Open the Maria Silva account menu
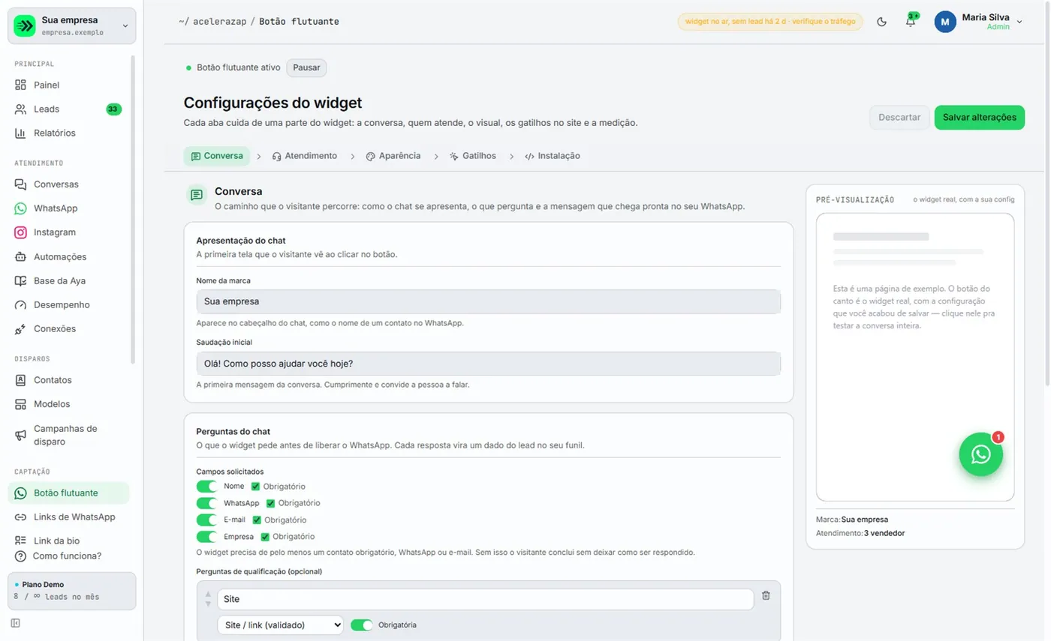This screenshot has width=1051, height=641. pos(978,22)
